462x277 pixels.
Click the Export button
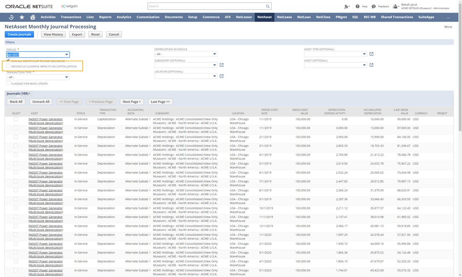pos(77,34)
